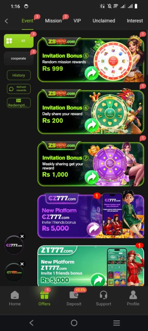Image resolution: width=148 pixels, height=331 pixels.
Task: Tap green share arrow on Invitation Bonus 5
Action: tap(92, 73)
